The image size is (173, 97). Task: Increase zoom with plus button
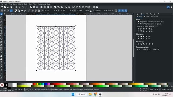pyautogui.click(x=157, y=90)
